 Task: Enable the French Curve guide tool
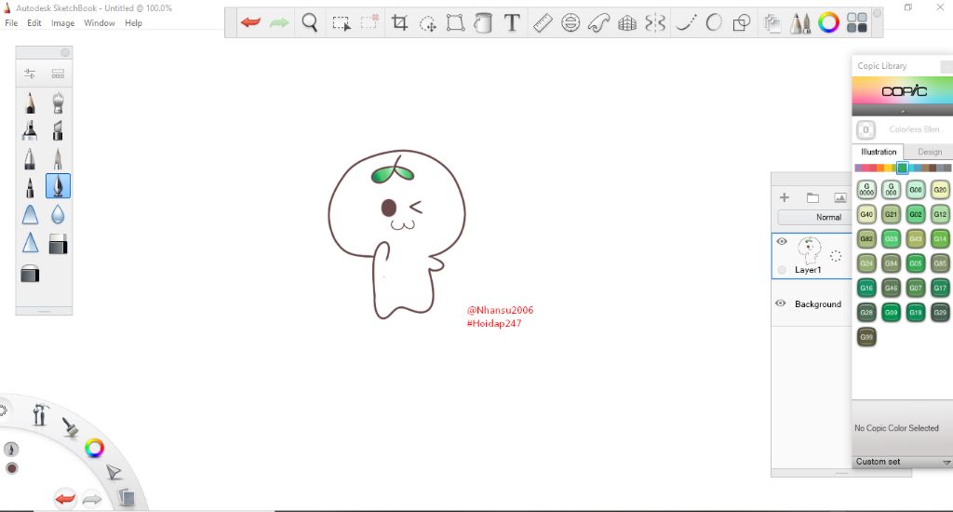pos(598,23)
